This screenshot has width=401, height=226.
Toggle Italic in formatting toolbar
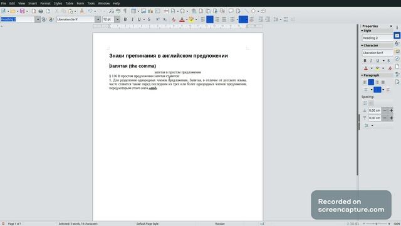pos(132,19)
